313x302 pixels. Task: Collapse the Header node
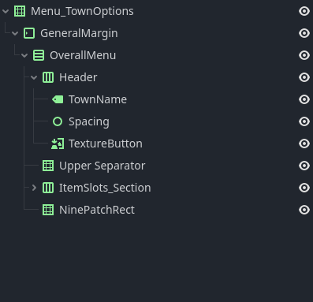(x=34, y=77)
